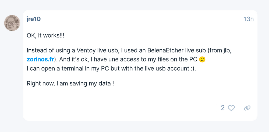Image resolution: width=269 pixels, height=132 pixels.
Task: Copy the post link via chain icon
Action: (x=247, y=108)
